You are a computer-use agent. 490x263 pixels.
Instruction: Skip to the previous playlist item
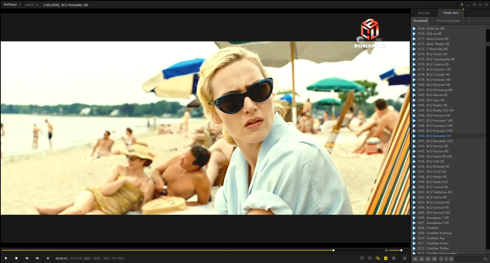pyautogui.click(x=27, y=258)
